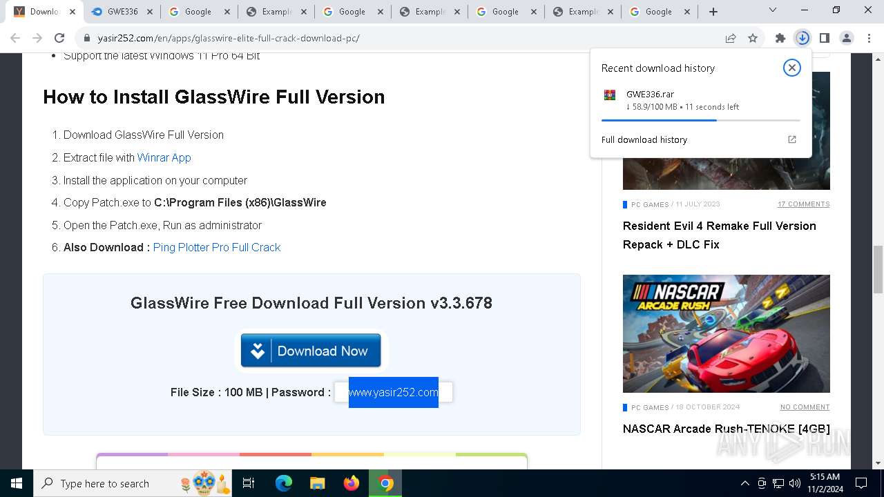Viewport: 884px width, 497px height.
Task: Open GWE336.rar download entry
Action: (700, 101)
